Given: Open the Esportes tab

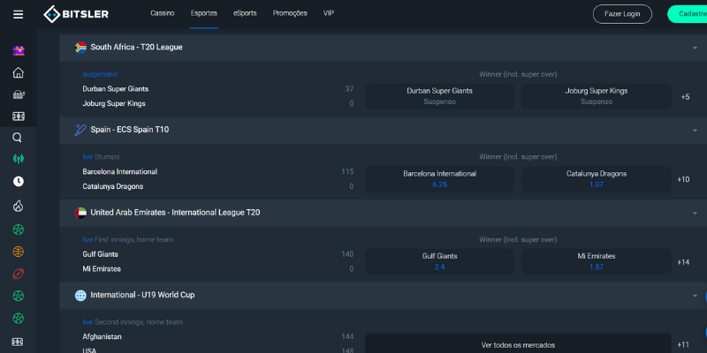Looking at the screenshot, I should coord(204,13).
